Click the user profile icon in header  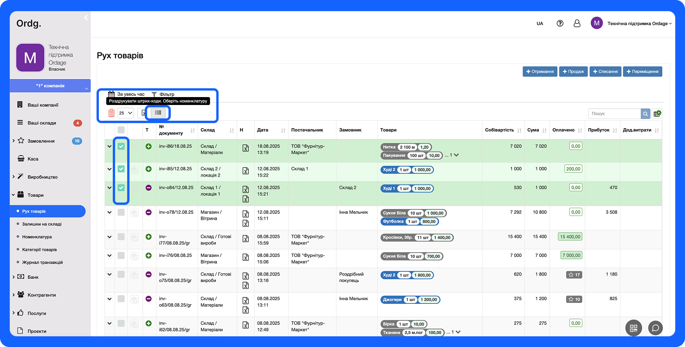pos(577,23)
